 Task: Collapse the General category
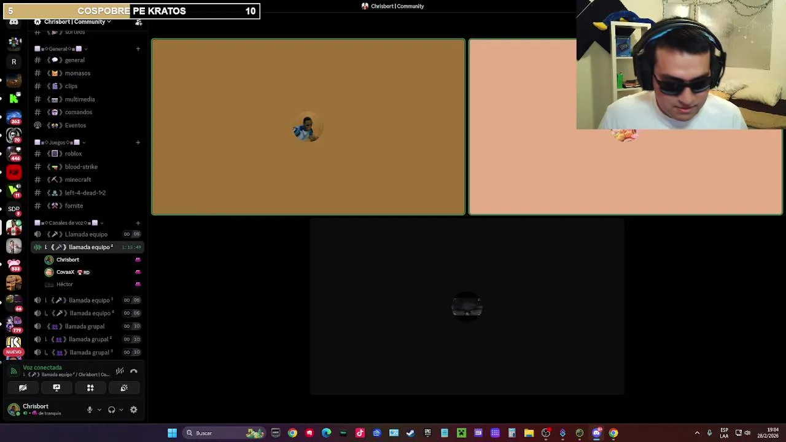click(60, 48)
